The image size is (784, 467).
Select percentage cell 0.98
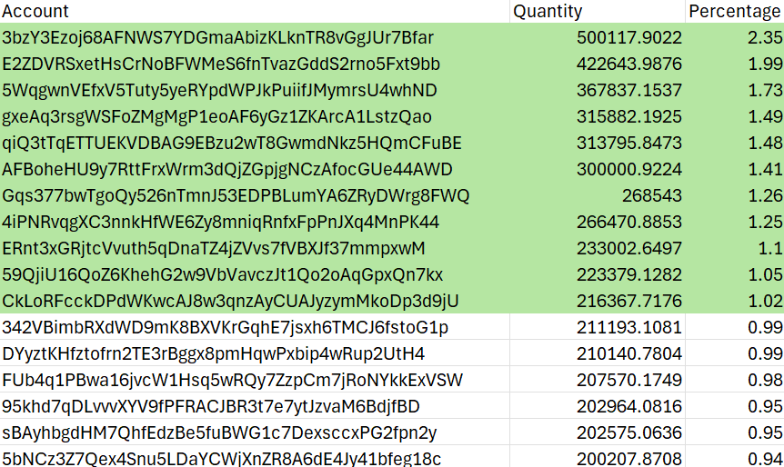click(735, 380)
